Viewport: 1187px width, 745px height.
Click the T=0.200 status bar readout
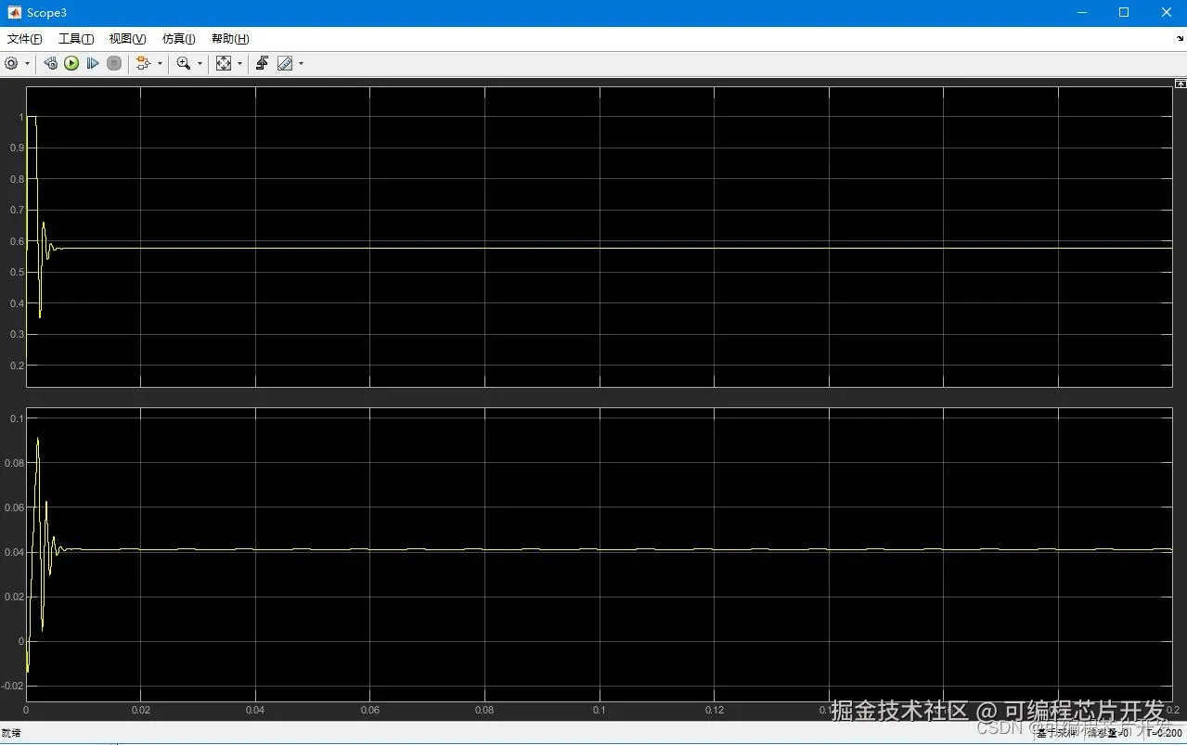pyautogui.click(x=1164, y=733)
